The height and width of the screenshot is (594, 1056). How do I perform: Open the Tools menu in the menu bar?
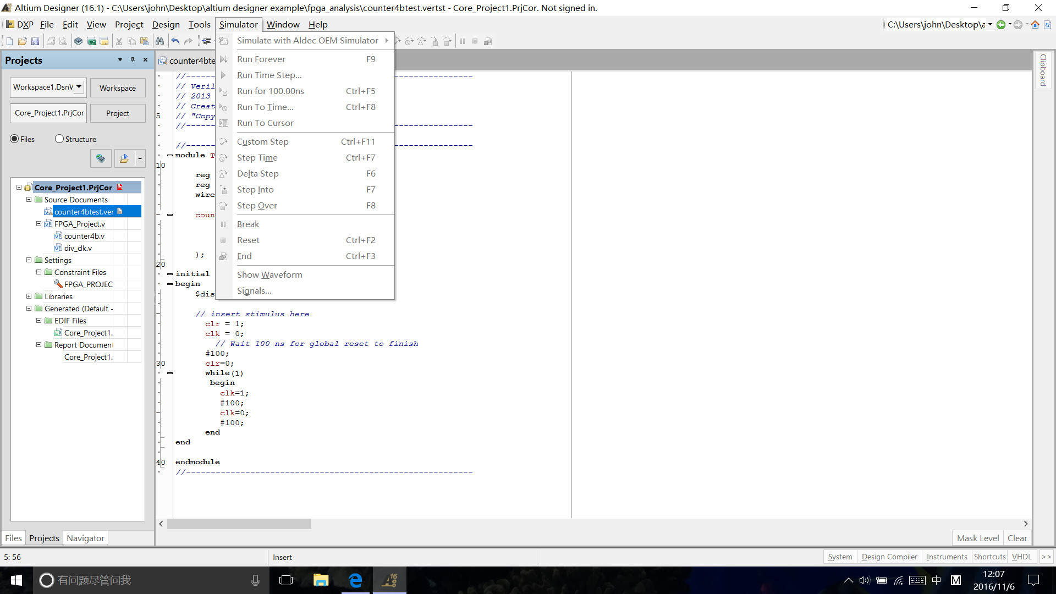(x=199, y=25)
